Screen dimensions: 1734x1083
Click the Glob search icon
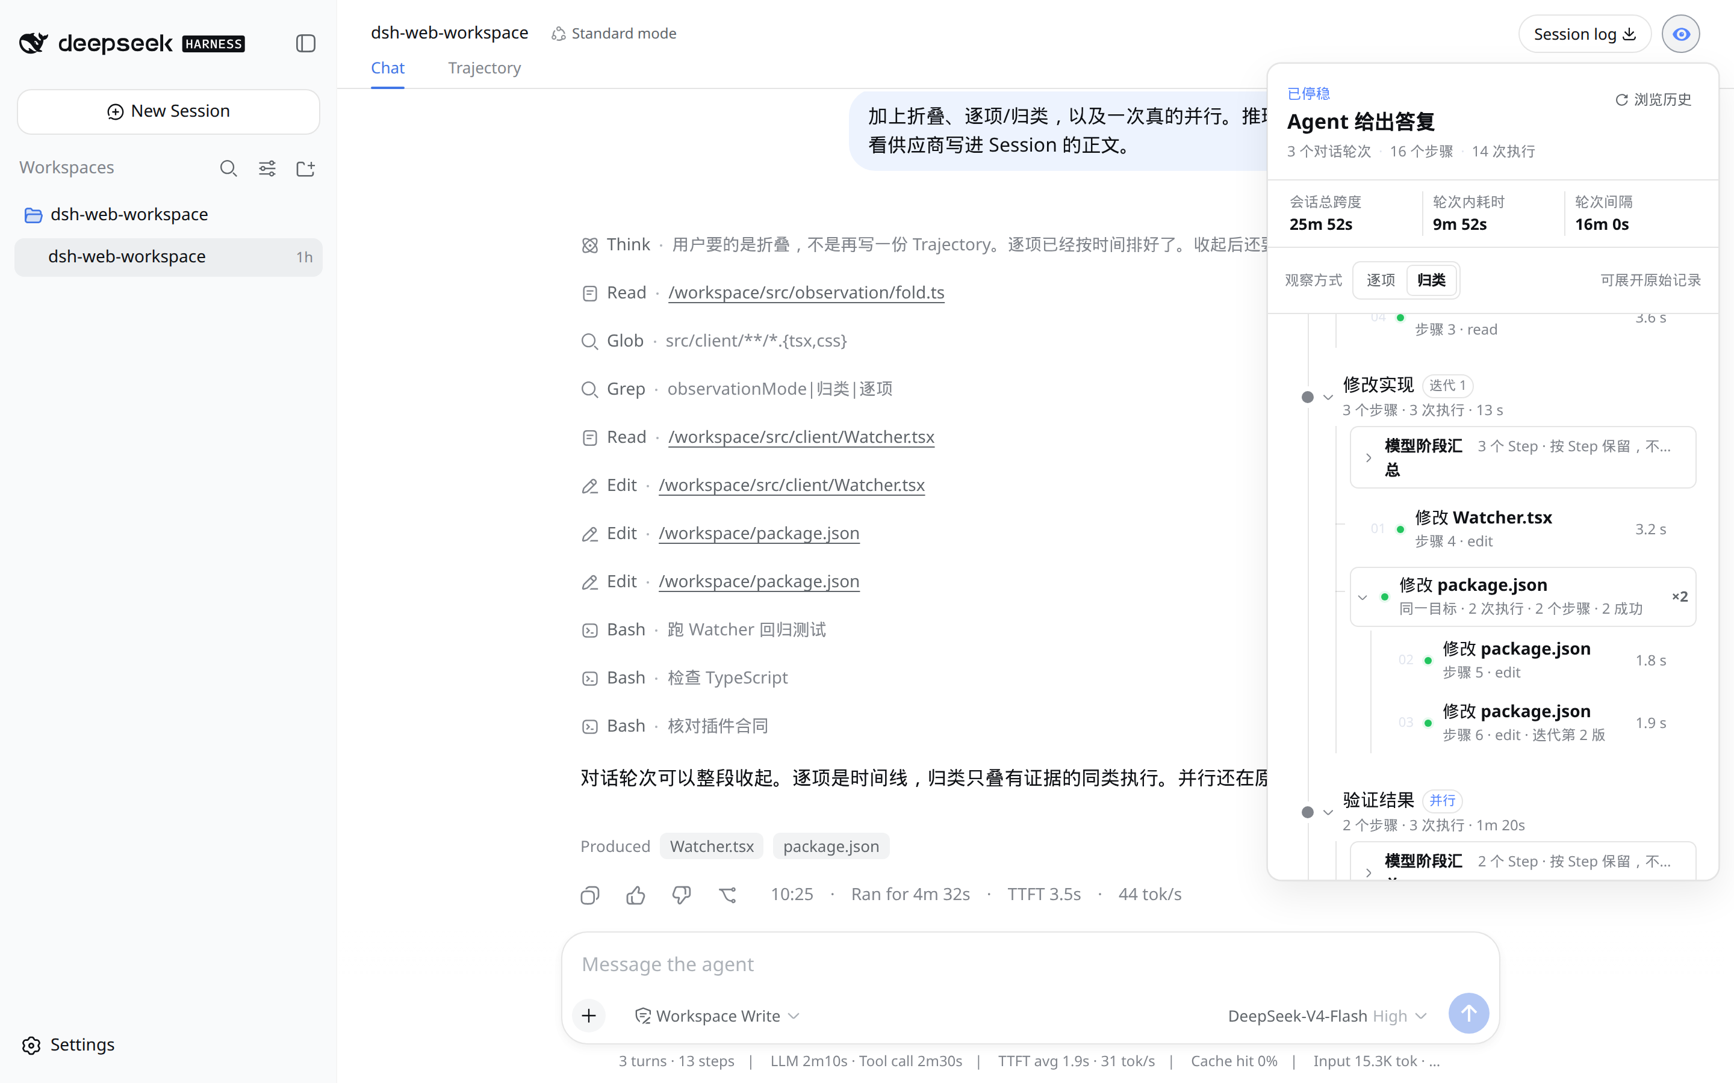point(589,342)
